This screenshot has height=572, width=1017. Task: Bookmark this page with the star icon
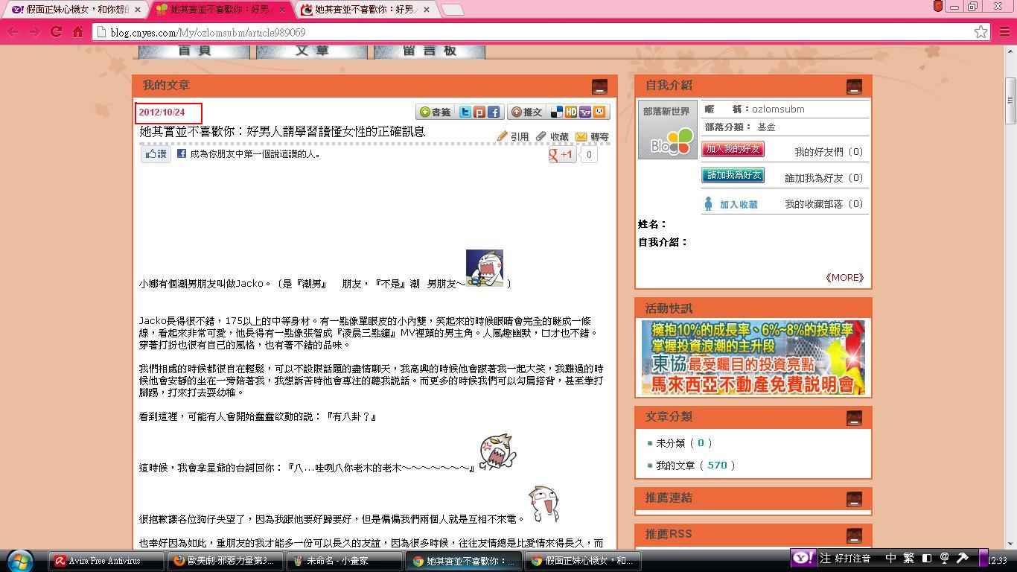tap(981, 32)
